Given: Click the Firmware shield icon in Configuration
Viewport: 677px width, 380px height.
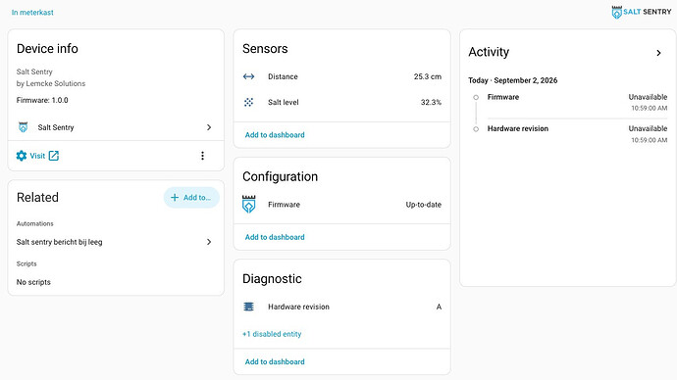Looking at the screenshot, I should click(x=248, y=205).
